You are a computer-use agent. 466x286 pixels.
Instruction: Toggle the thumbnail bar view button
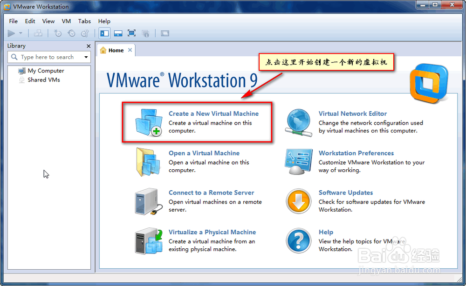pos(118,33)
